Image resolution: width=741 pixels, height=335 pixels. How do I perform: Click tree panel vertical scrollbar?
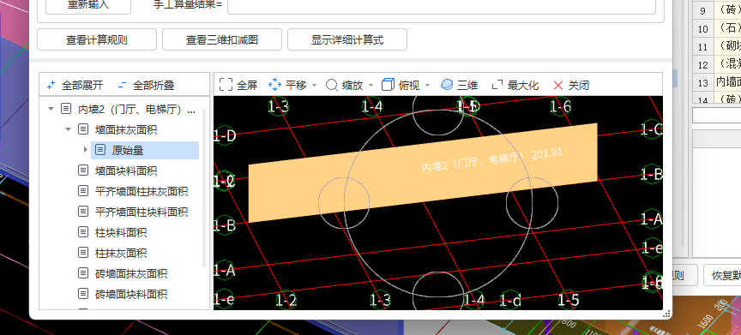(x=204, y=188)
